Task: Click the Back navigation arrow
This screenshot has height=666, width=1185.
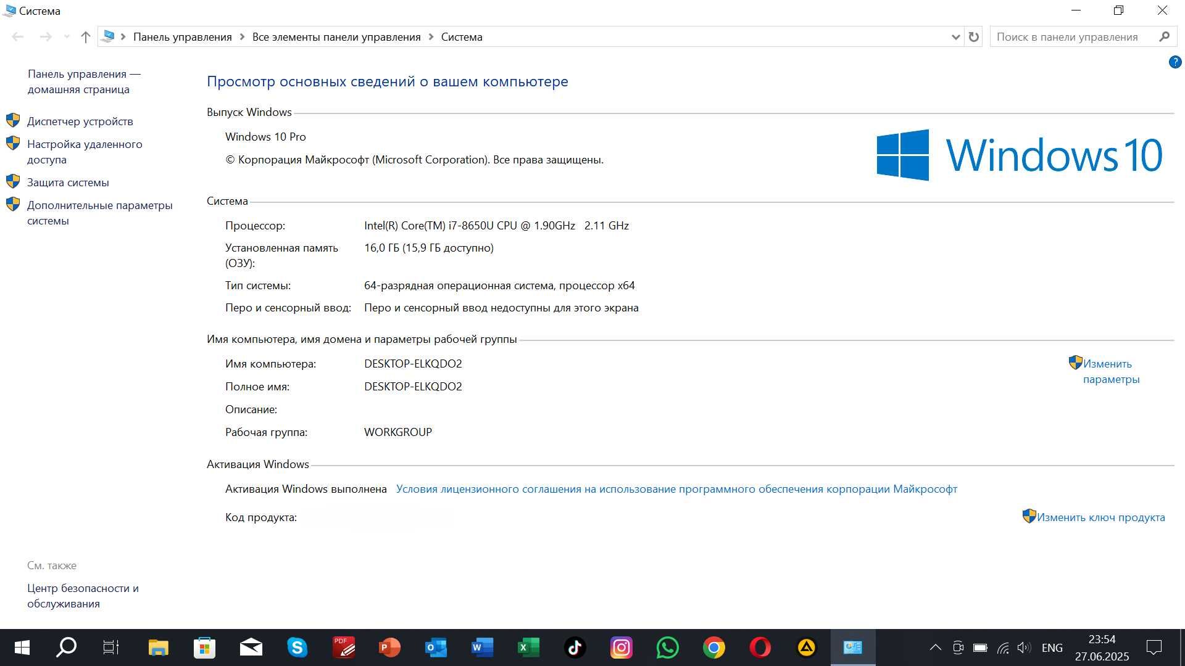Action: 18,37
